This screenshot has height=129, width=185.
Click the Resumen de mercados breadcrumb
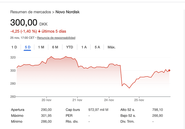tap(30, 12)
